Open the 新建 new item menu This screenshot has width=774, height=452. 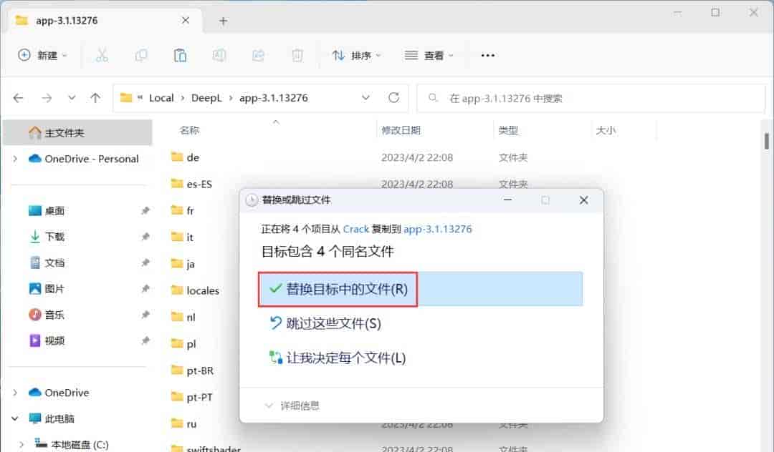pos(42,55)
